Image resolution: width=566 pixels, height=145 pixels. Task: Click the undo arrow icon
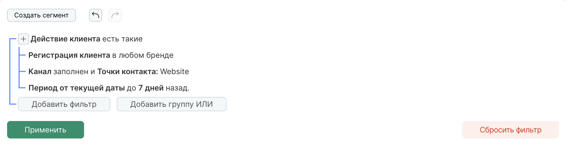click(96, 15)
